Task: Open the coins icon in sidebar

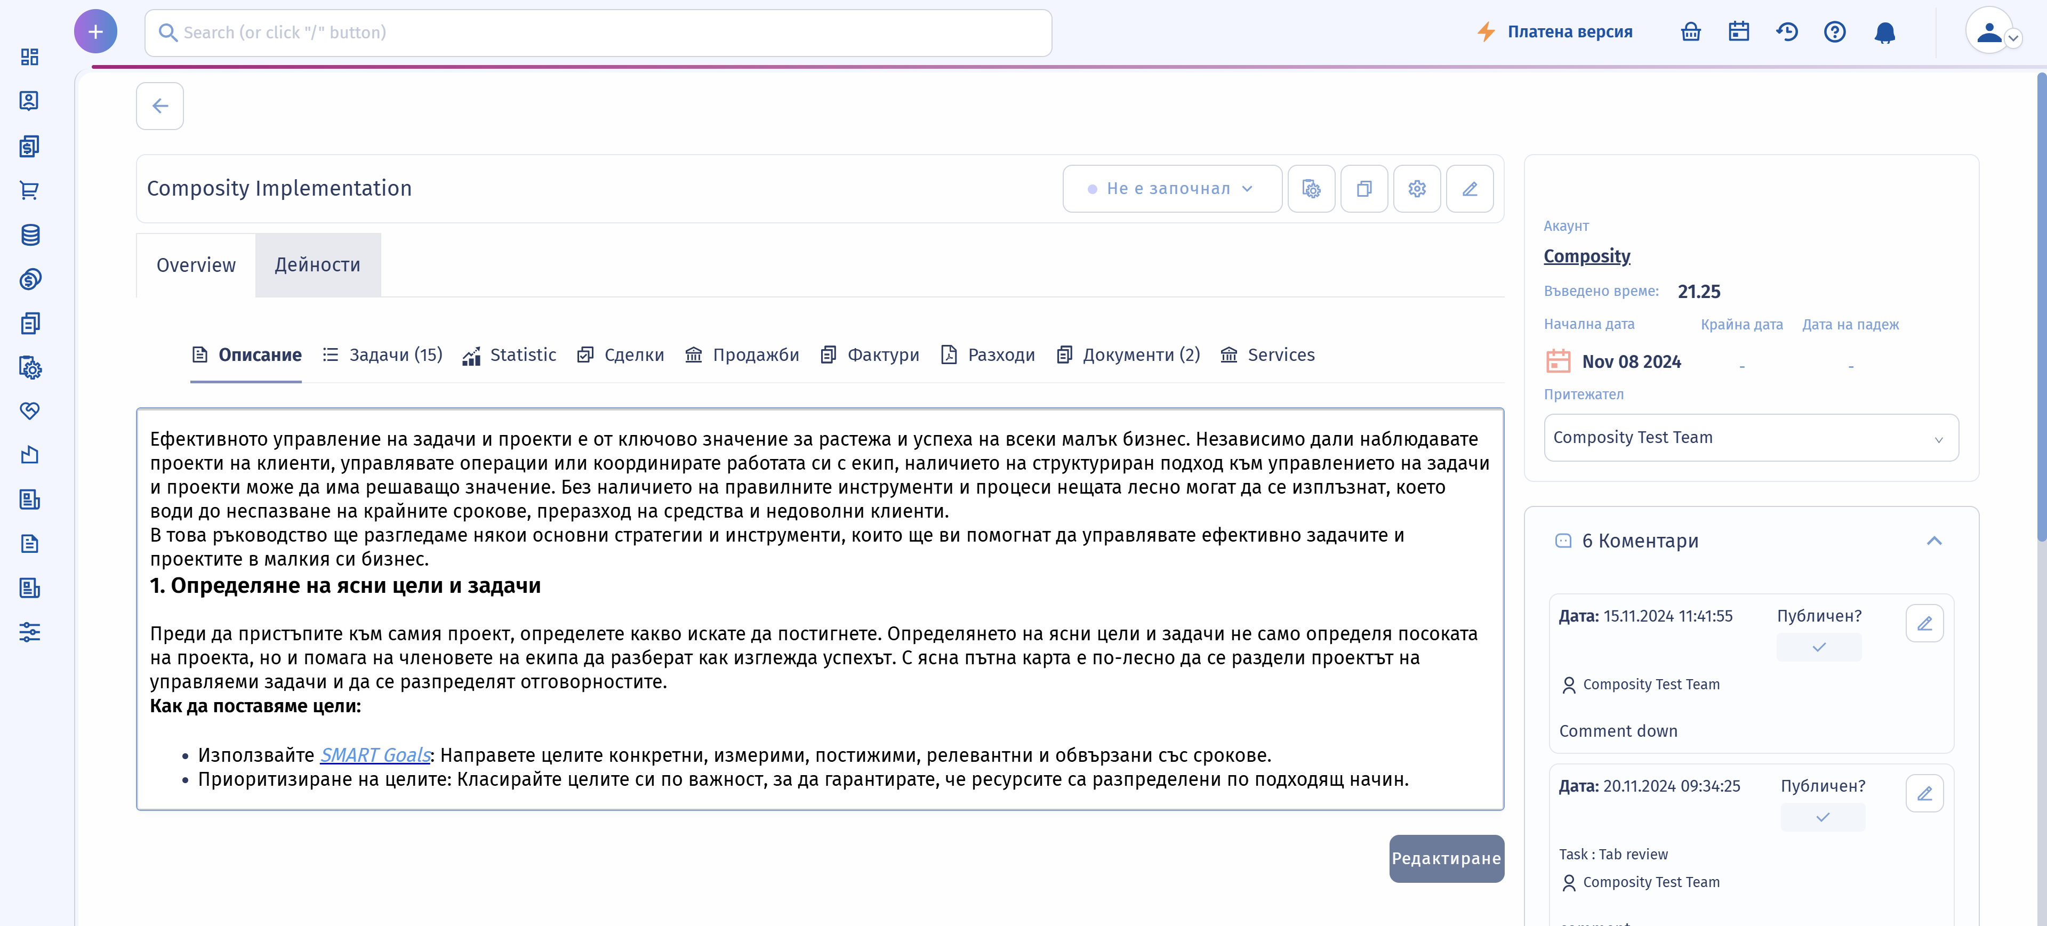Action: click(x=29, y=279)
